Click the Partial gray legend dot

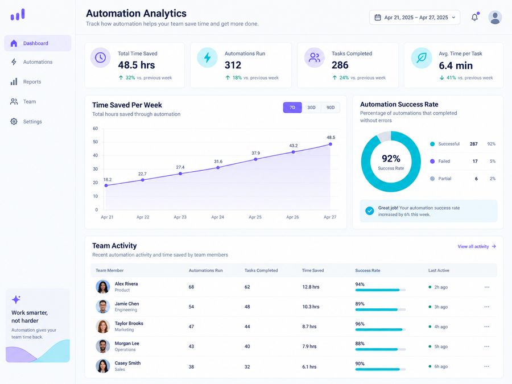click(x=432, y=179)
